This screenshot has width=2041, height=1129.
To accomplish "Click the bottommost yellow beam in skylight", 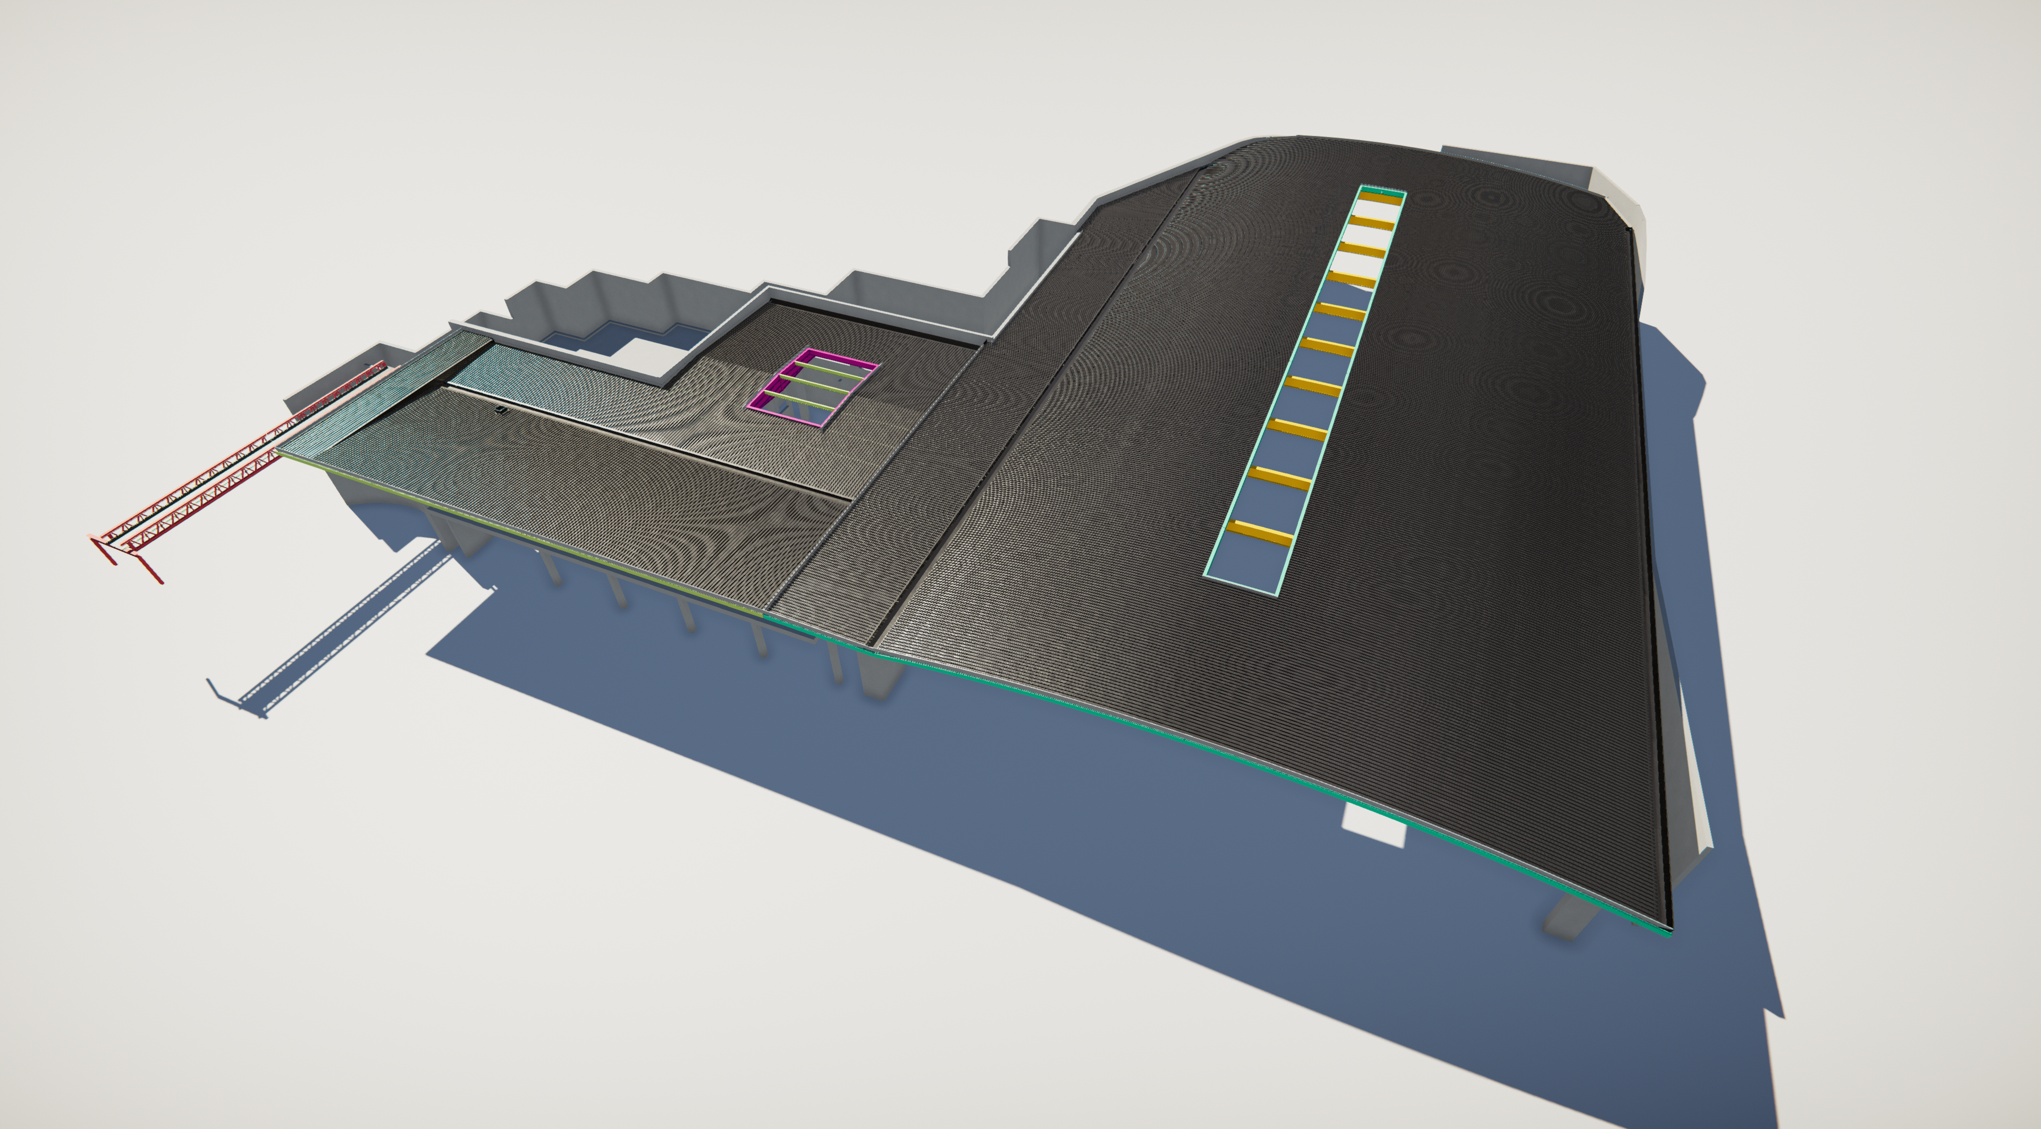I will (x=1260, y=533).
